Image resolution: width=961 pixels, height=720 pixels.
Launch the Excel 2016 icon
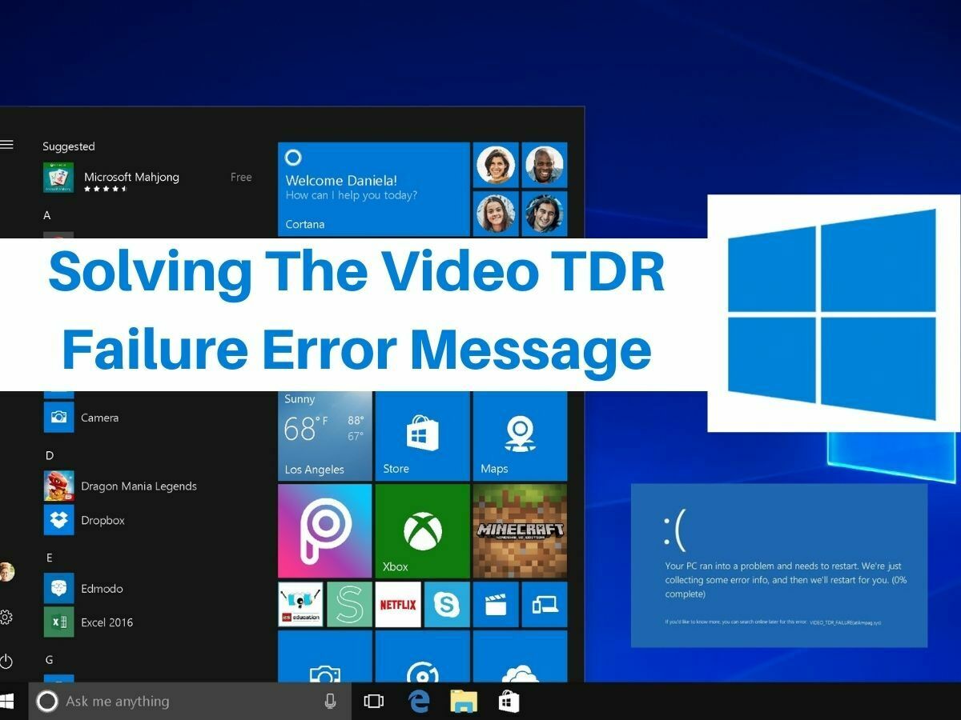click(x=58, y=622)
